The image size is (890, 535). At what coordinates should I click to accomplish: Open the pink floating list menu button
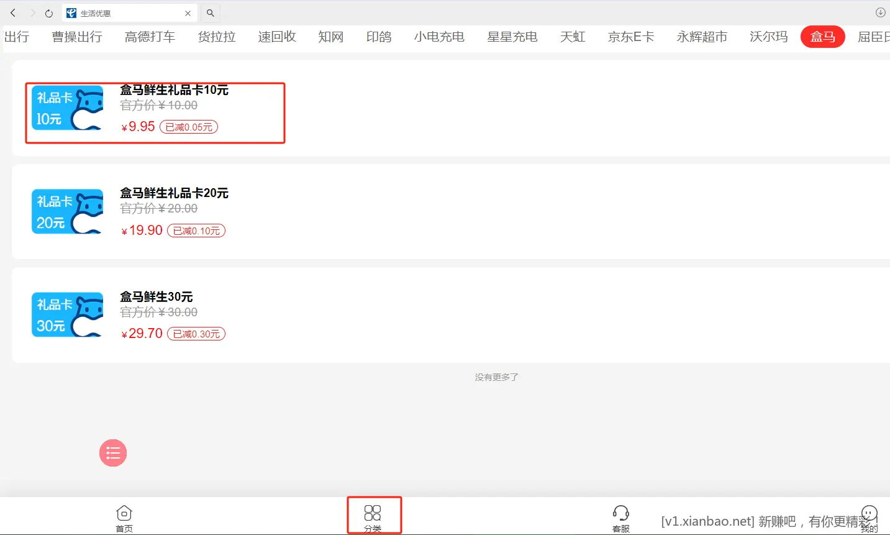(x=113, y=453)
